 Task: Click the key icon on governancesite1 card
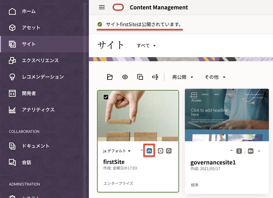[250, 151]
